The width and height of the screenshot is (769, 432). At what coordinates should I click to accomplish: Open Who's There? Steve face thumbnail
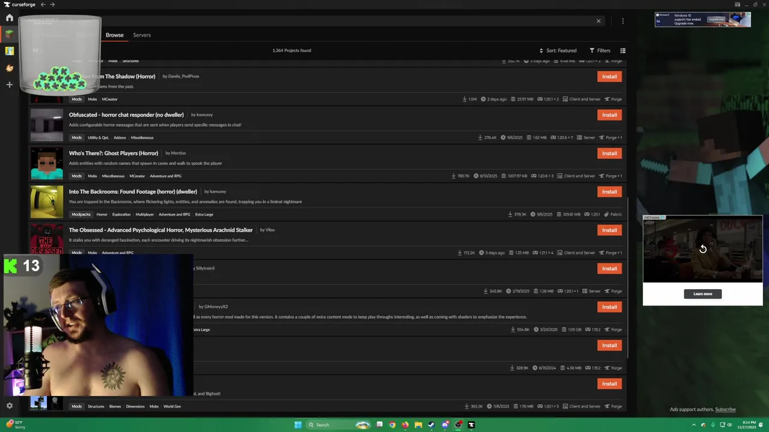[x=46, y=163]
